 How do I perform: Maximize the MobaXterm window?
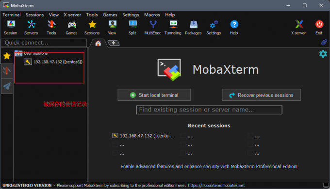(305, 5)
